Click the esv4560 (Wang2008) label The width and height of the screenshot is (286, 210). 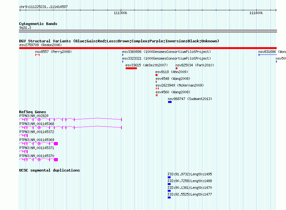pos(173,92)
